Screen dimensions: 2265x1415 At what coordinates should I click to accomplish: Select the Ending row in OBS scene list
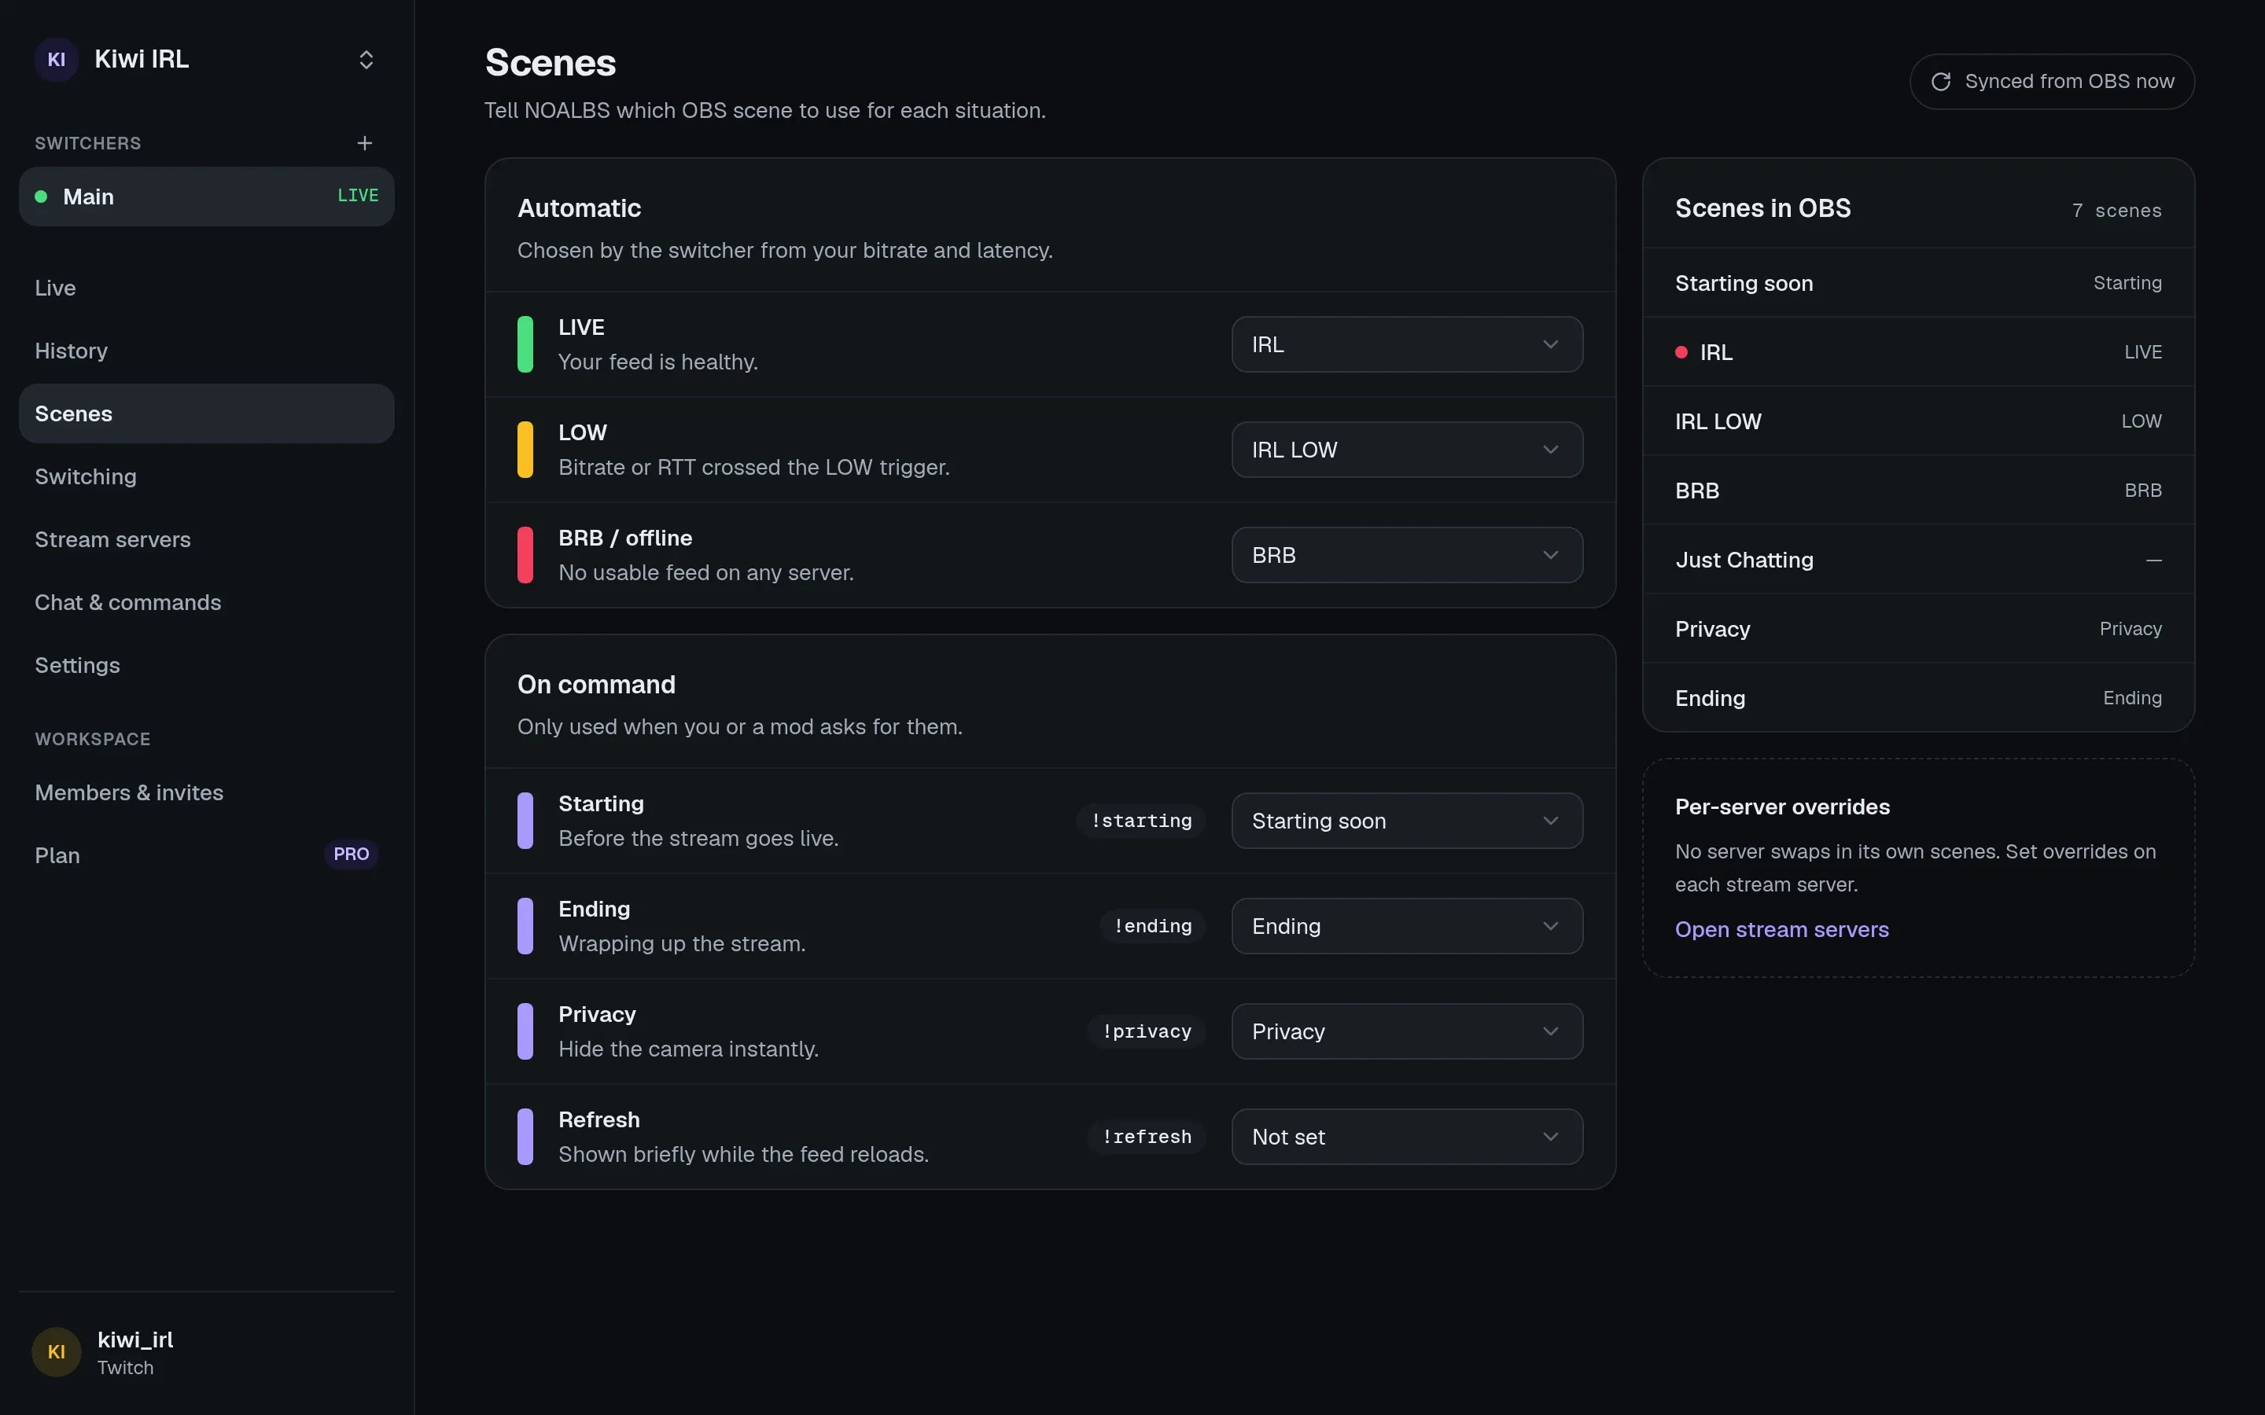(x=1917, y=698)
